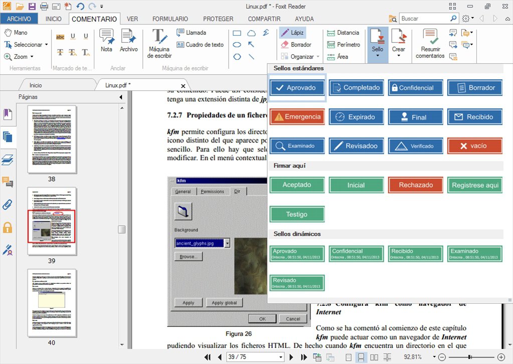Enable facing two-page view layout
Viewport: 513px width, 364px height.
click(374, 357)
